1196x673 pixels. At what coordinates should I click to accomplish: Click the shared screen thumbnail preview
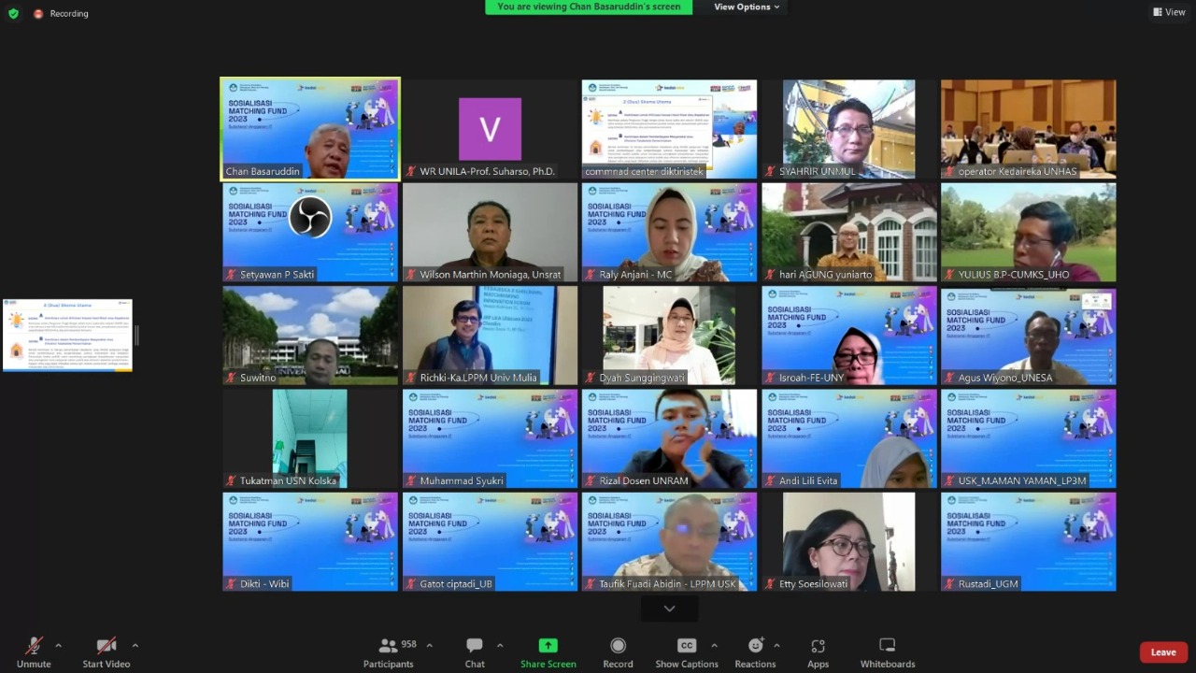pos(67,336)
